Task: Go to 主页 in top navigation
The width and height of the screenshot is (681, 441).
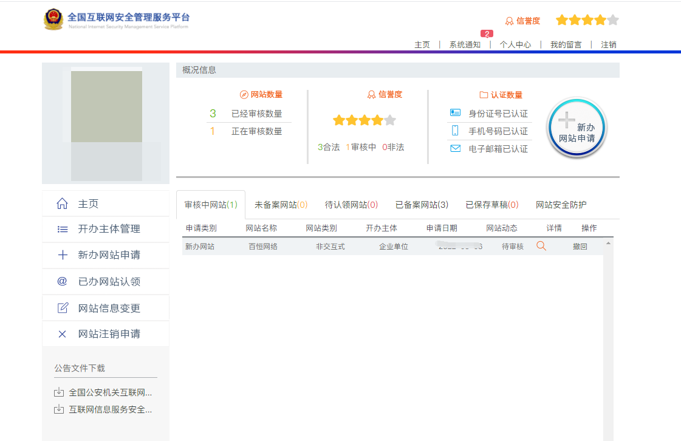Action: point(422,45)
